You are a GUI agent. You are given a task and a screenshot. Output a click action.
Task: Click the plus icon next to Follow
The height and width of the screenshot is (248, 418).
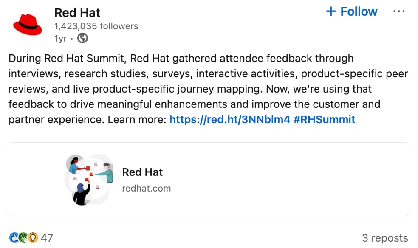coord(330,11)
